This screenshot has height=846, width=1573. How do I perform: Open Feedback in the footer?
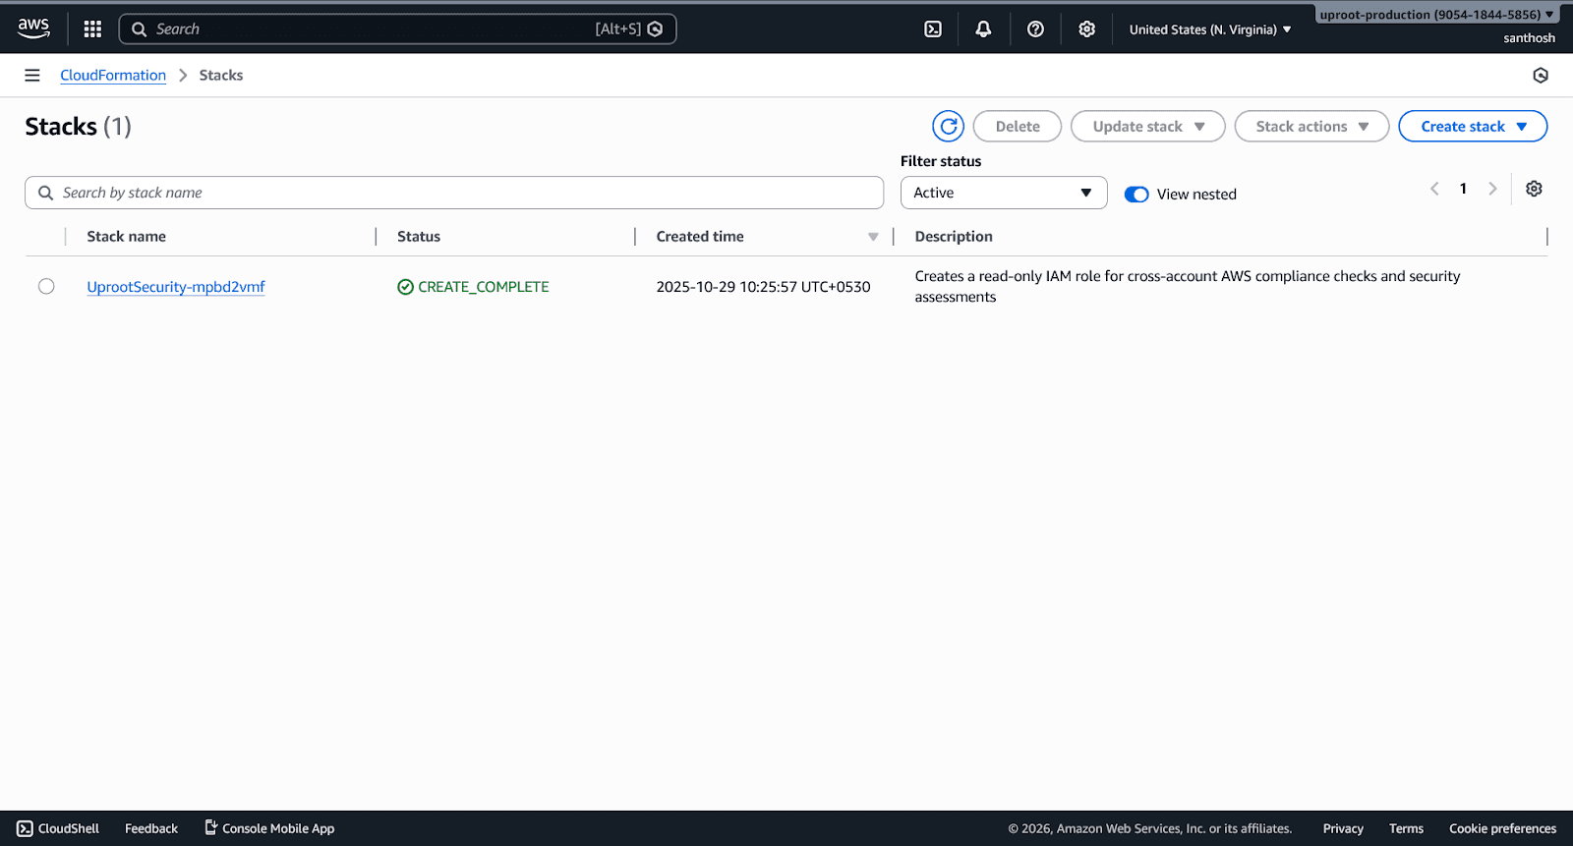pos(151,828)
